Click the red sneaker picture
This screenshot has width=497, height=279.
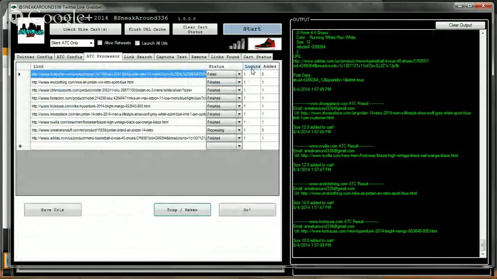(x=264, y=44)
